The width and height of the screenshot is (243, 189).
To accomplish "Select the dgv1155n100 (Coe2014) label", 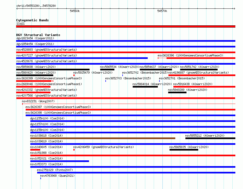I will tap(47, 118).
